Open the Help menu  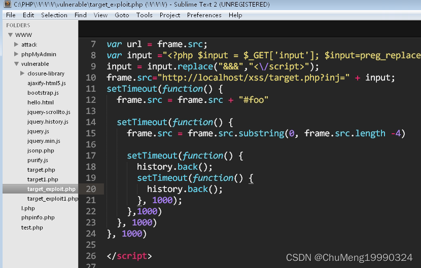[x=235, y=15]
